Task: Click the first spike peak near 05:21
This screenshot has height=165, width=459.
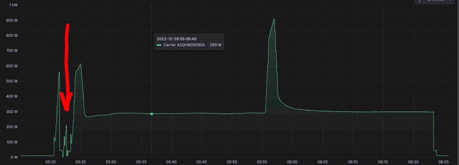Action: coord(59,73)
